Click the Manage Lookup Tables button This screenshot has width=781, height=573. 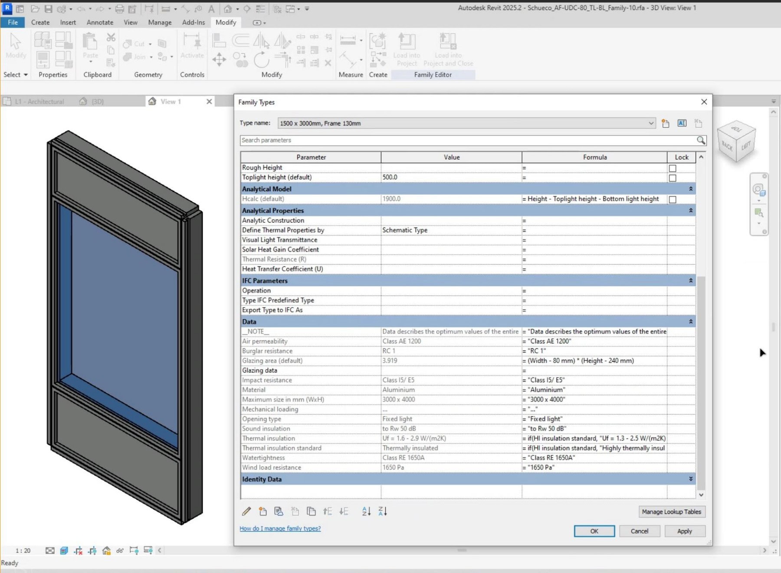coord(671,512)
